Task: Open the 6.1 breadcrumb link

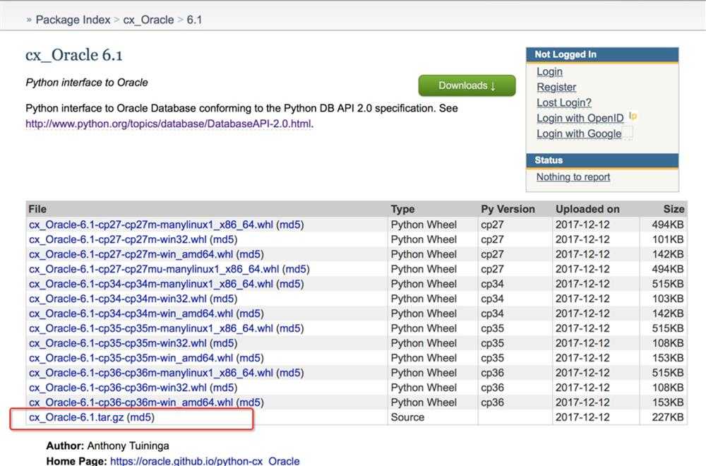Action: click(x=194, y=20)
